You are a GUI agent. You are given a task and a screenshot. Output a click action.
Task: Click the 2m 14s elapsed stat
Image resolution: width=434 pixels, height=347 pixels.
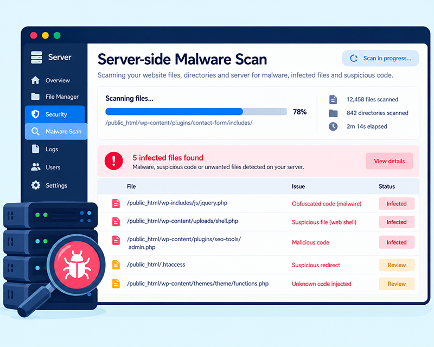coord(367,126)
